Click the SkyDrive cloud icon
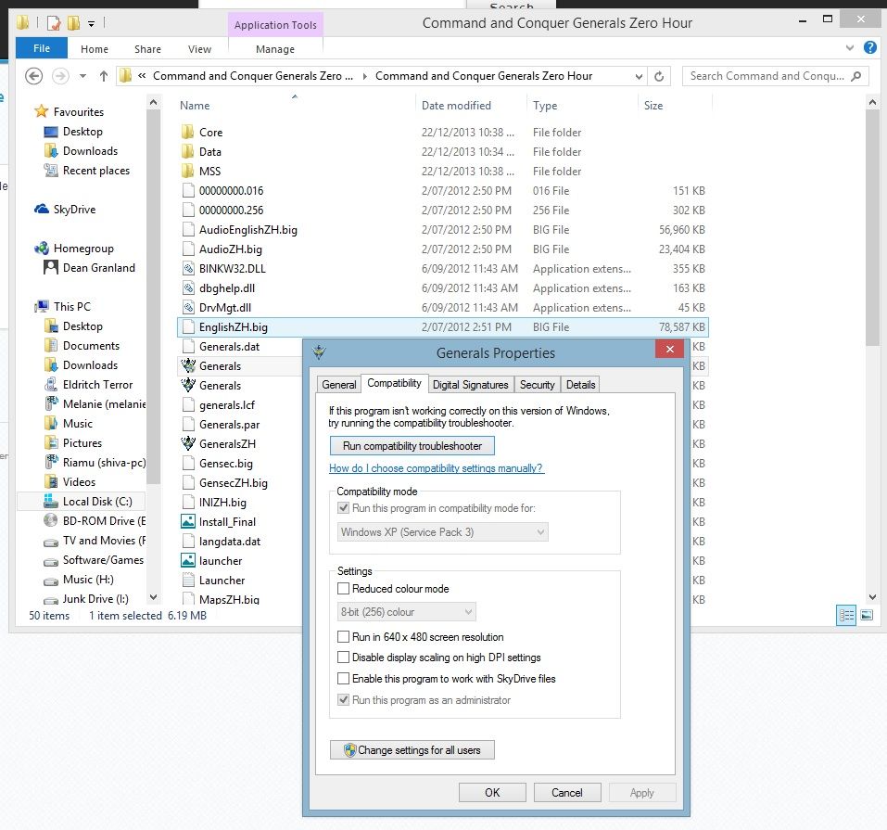This screenshot has width=887, height=830. (x=42, y=209)
